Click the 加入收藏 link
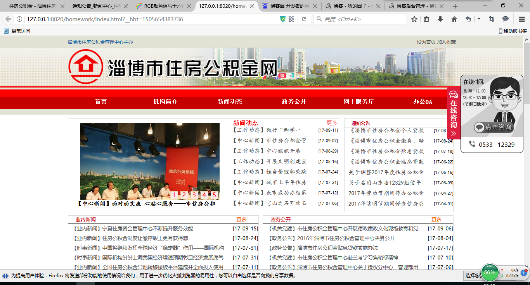Image resolution: width=530 pixels, height=285 pixels. point(447,42)
